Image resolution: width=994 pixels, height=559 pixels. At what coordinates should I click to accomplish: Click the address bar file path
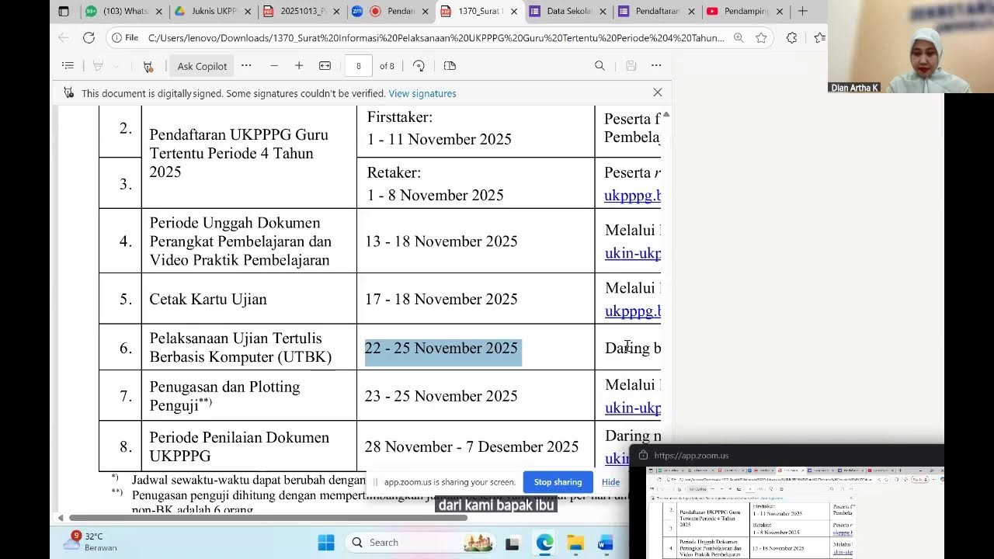click(436, 37)
